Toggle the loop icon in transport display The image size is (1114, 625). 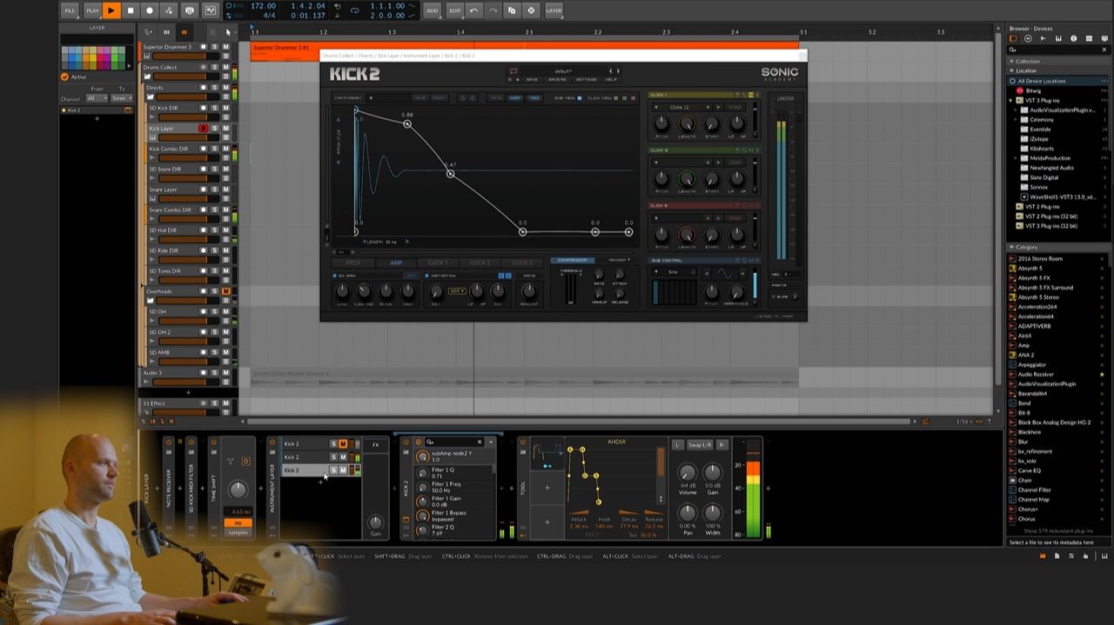[x=354, y=10]
